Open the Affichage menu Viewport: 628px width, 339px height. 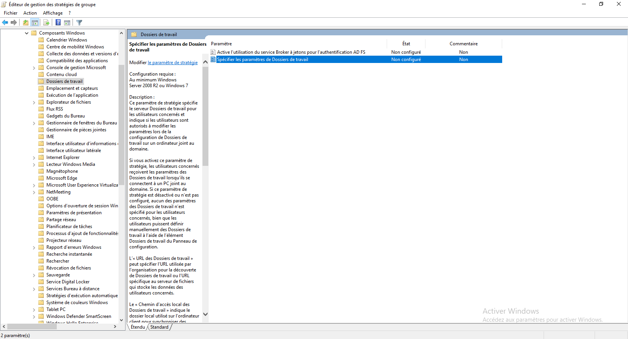53,13
